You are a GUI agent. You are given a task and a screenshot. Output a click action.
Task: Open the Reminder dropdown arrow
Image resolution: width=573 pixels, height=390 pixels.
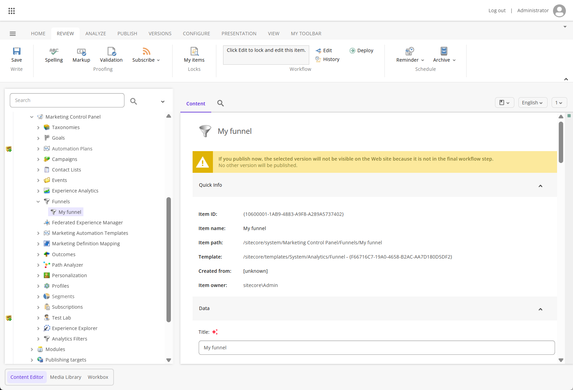422,60
